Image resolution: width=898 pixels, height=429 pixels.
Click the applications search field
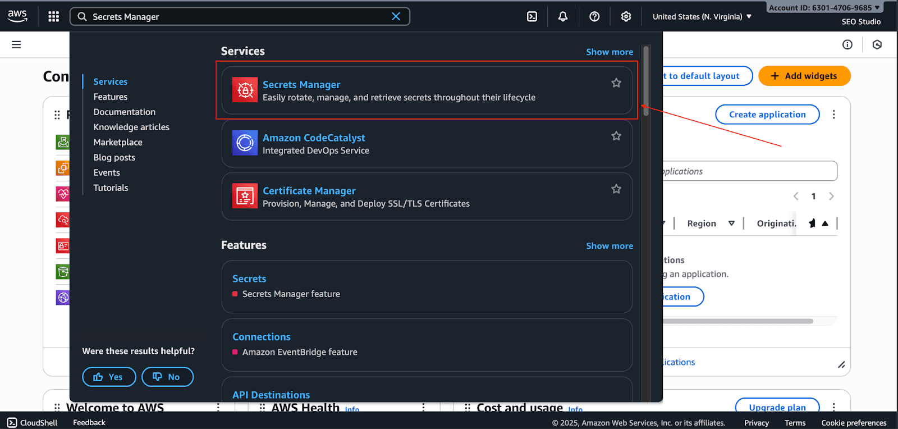tap(750, 171)
